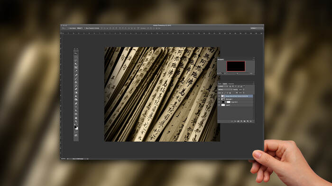Image resolution: width=332 pixels, height=186 pixels.
Task: Open the Normal blend mode dropdown
Action: (225, 90)
